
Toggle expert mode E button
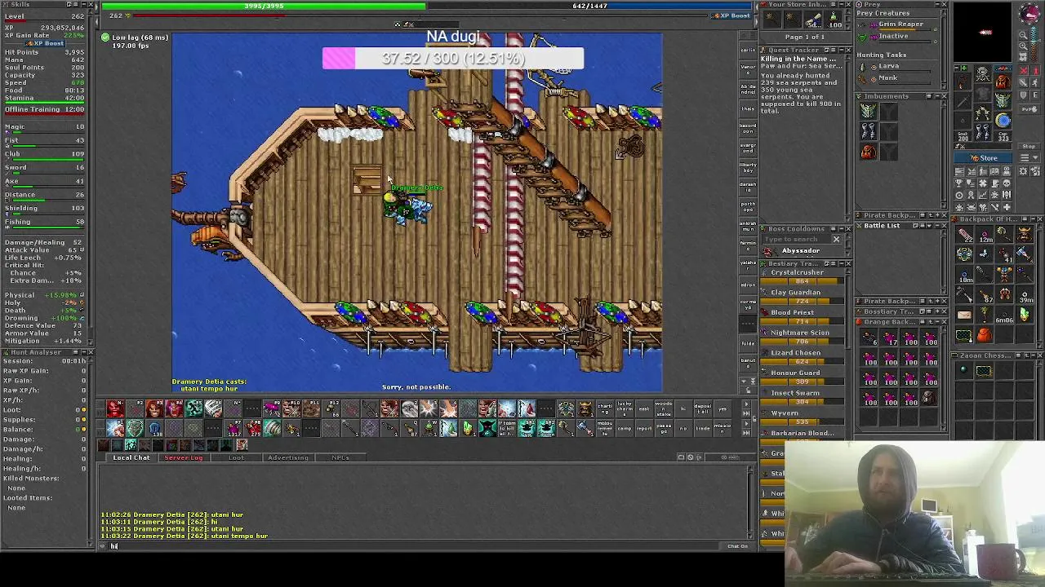click(1034, 95)
